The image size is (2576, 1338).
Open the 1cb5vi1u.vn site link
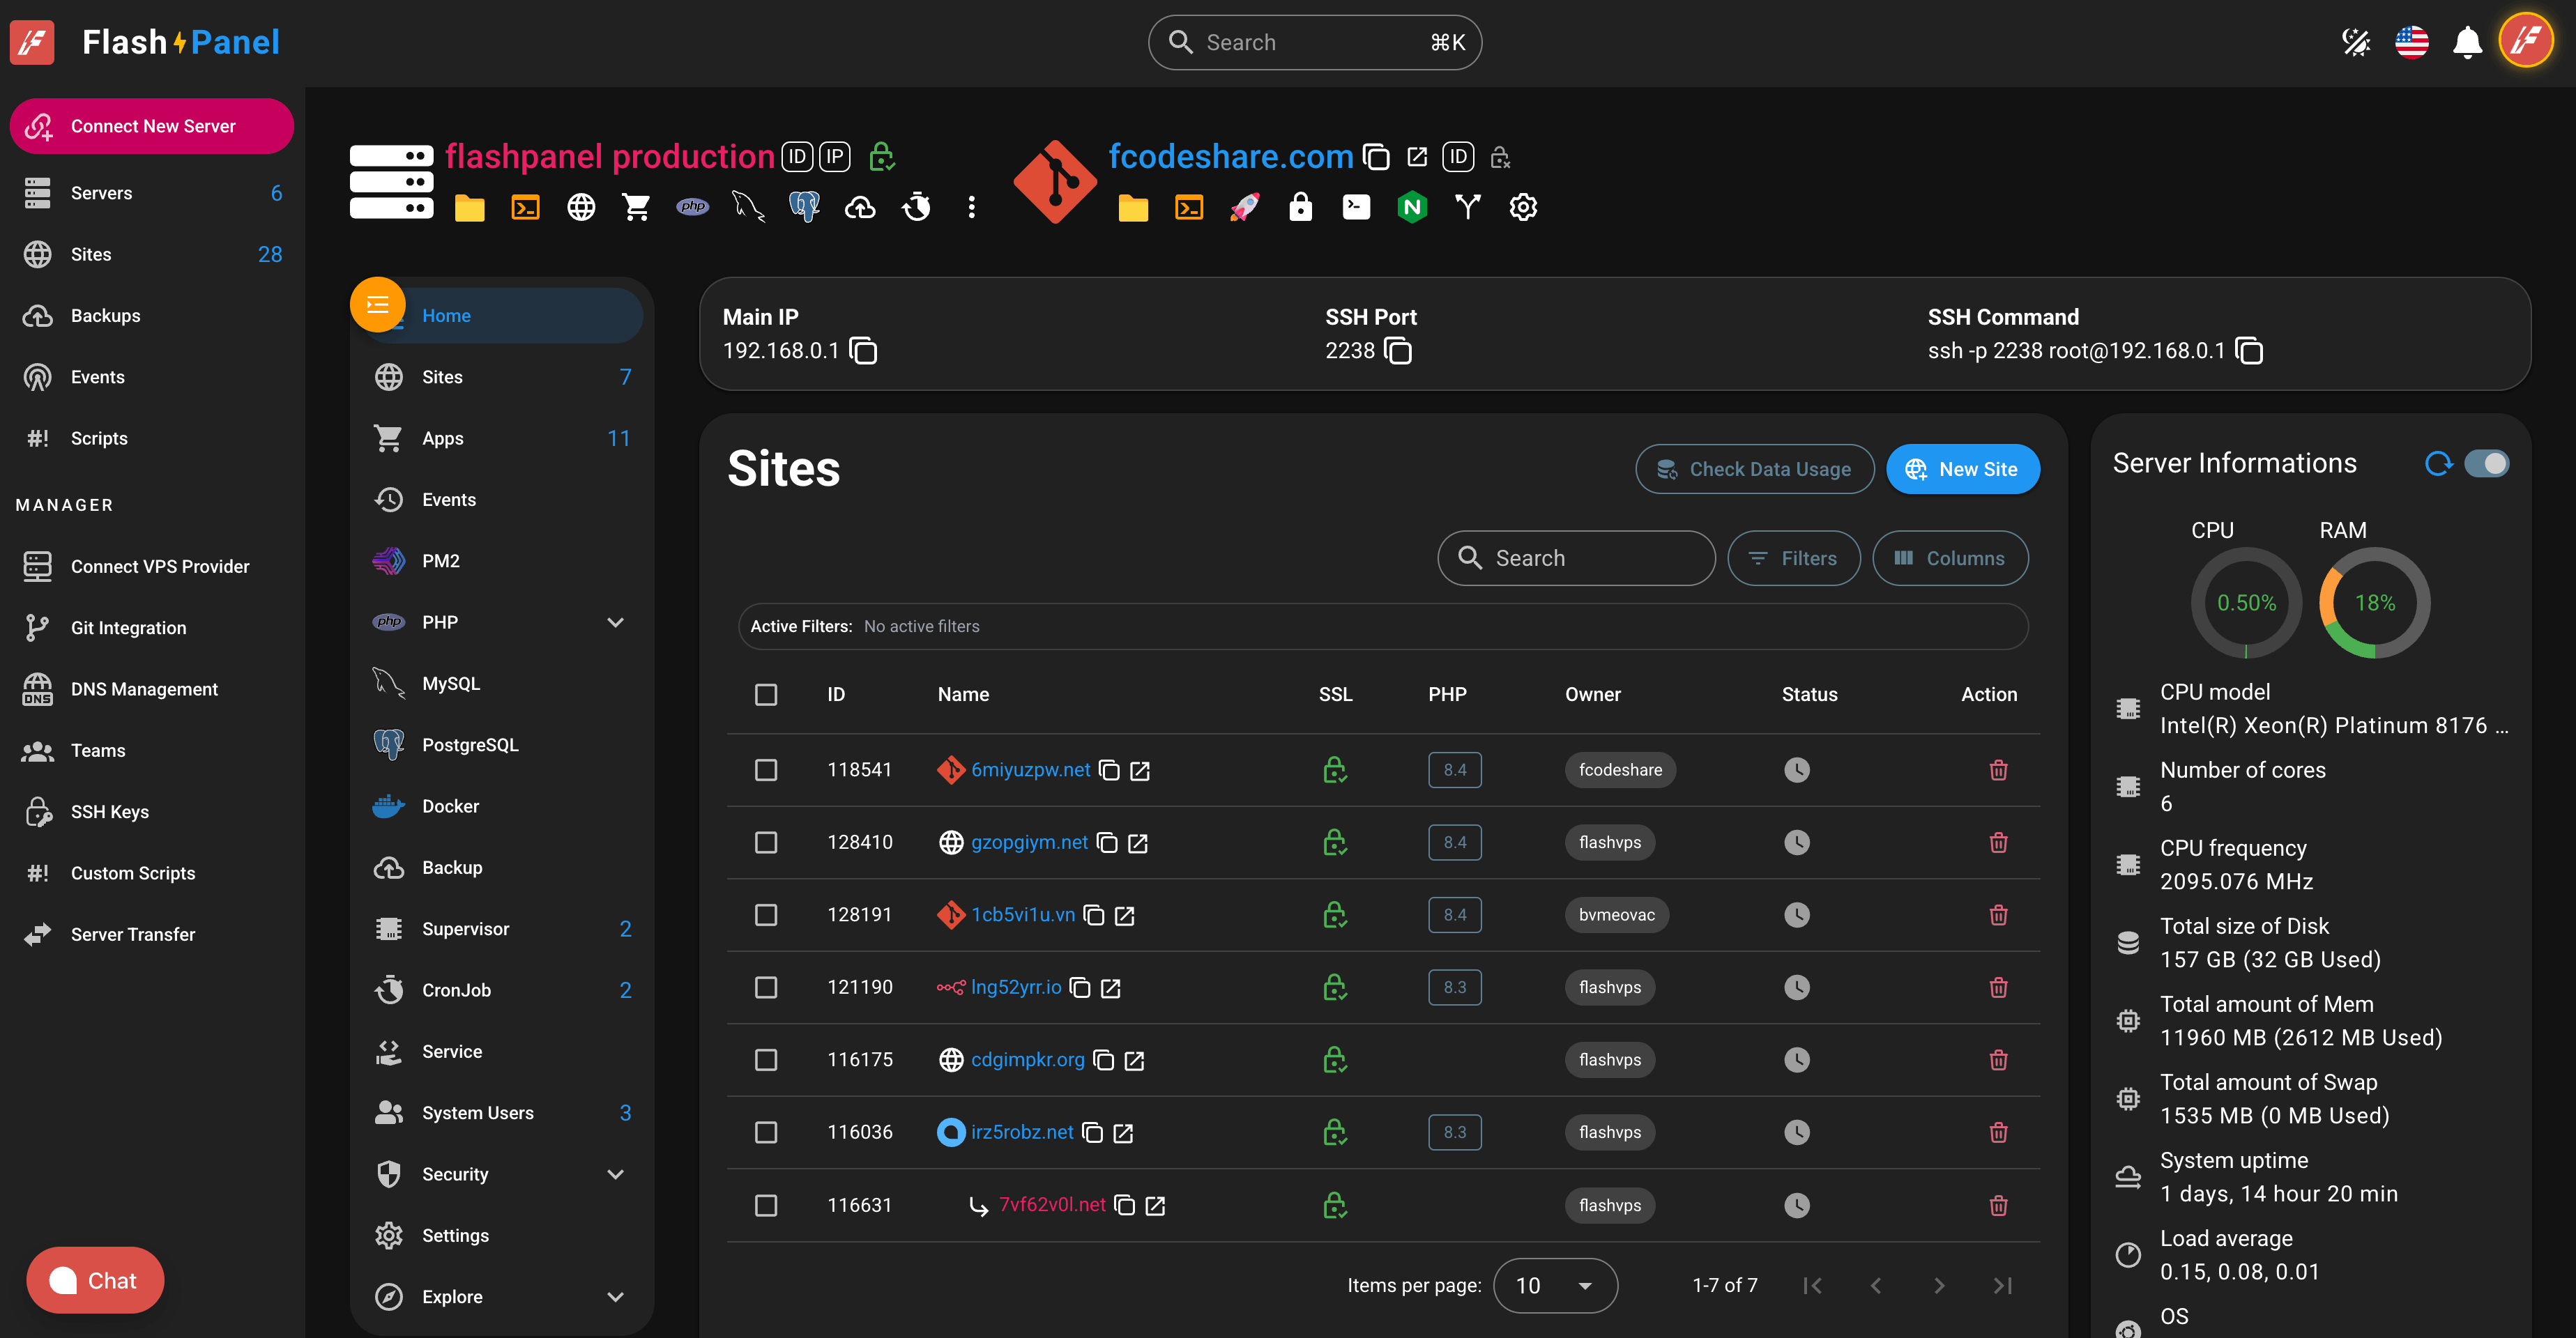[1023, 914]
